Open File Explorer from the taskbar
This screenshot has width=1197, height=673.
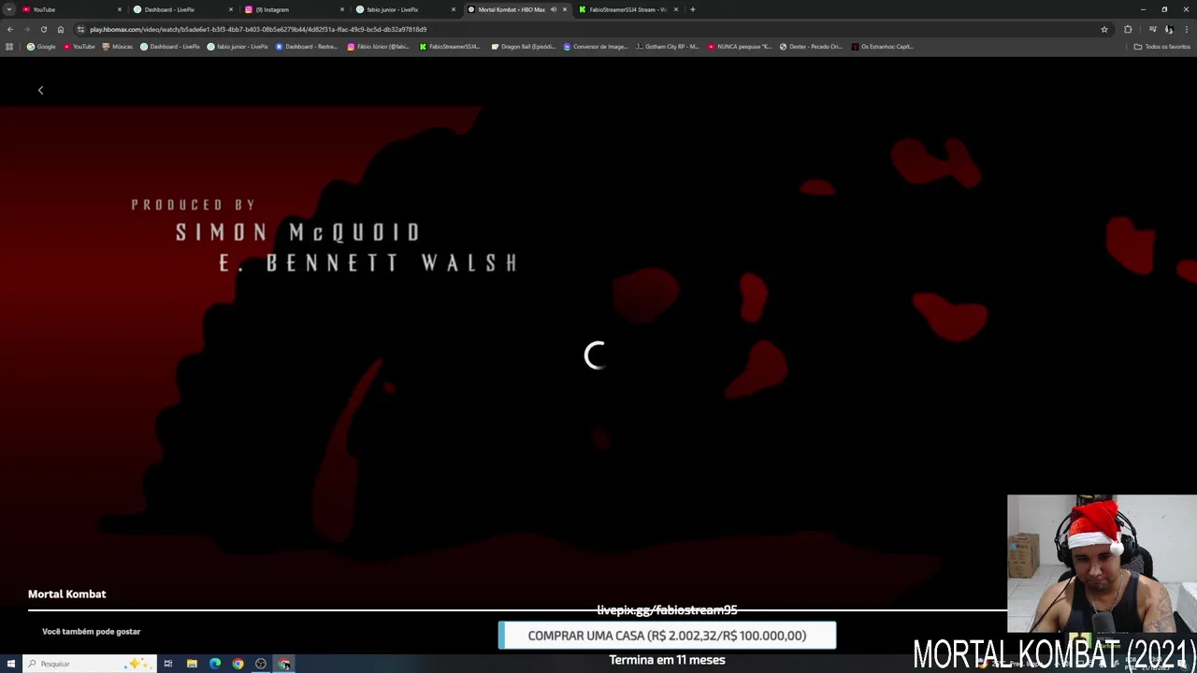[192, 664]
